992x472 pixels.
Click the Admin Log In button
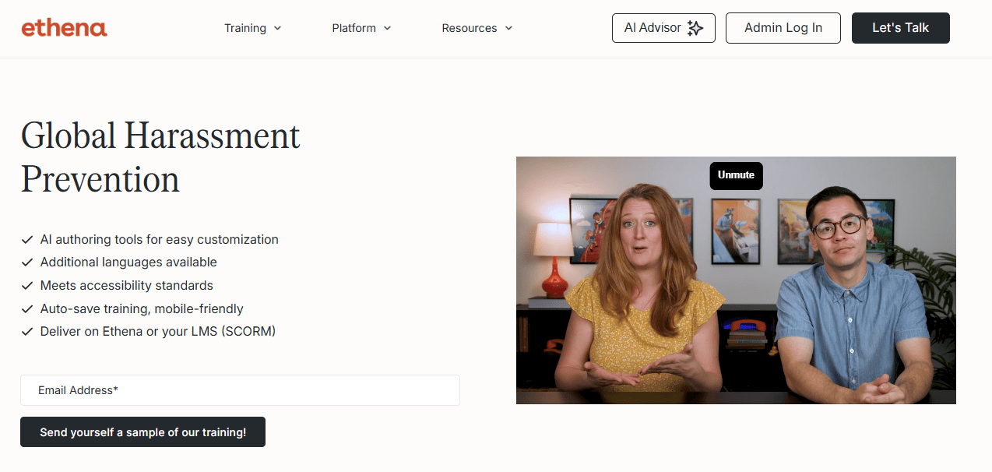tap(783, 28)
